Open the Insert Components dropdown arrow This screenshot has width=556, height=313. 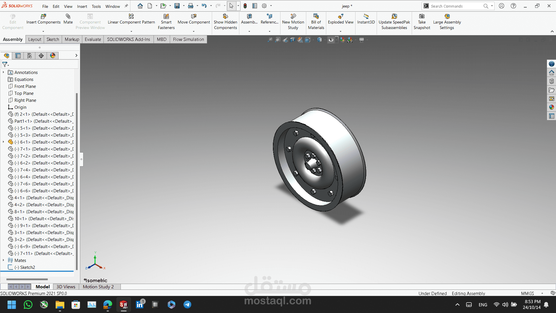pos(43,31)
